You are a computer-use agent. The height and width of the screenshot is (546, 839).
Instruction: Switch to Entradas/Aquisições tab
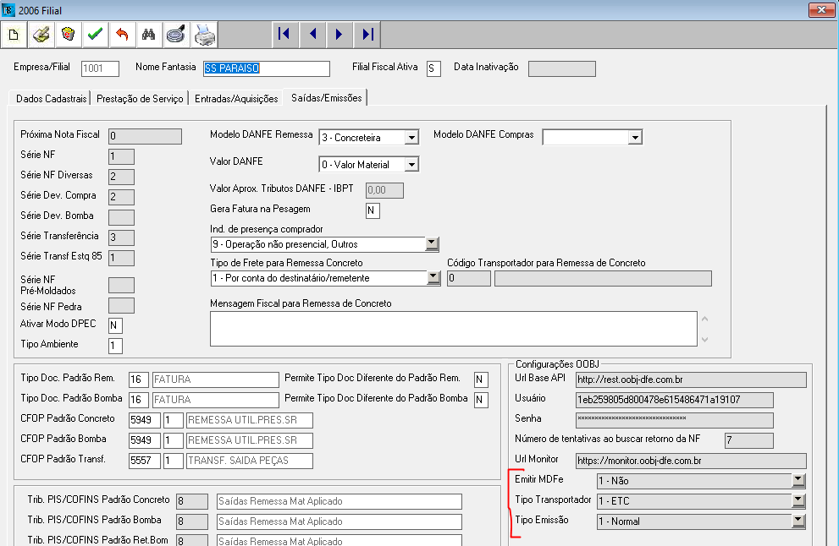(236, 99)
